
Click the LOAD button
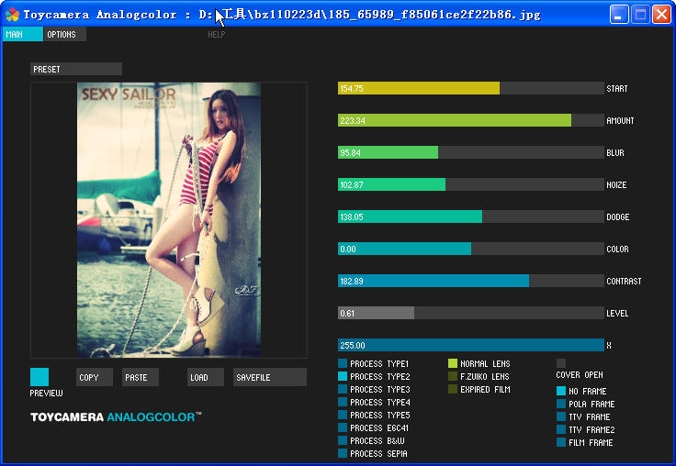click(x=206, y=377)
